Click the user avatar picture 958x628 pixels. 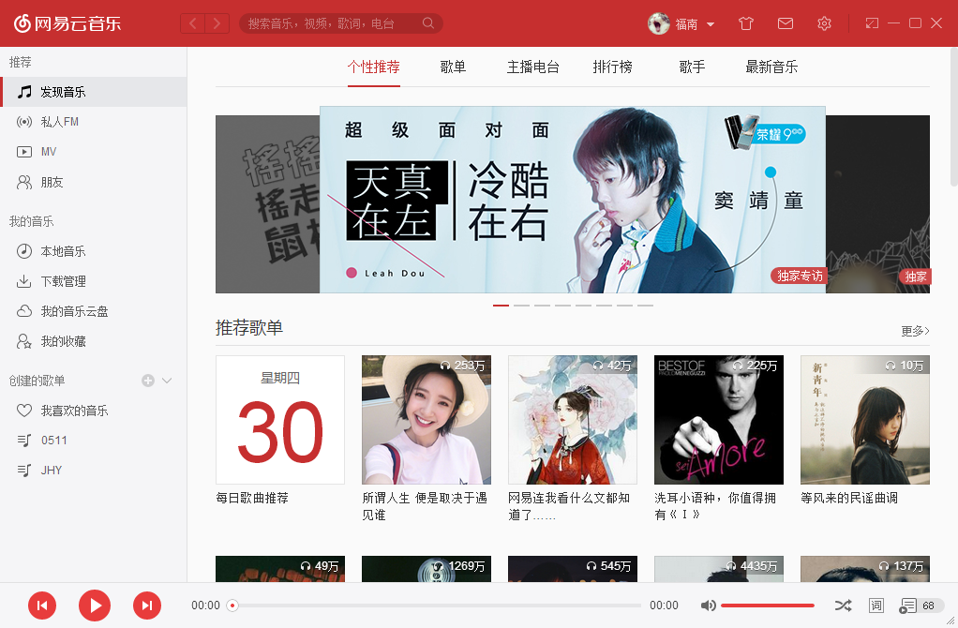pyautogui.click(x=659, y=23)
